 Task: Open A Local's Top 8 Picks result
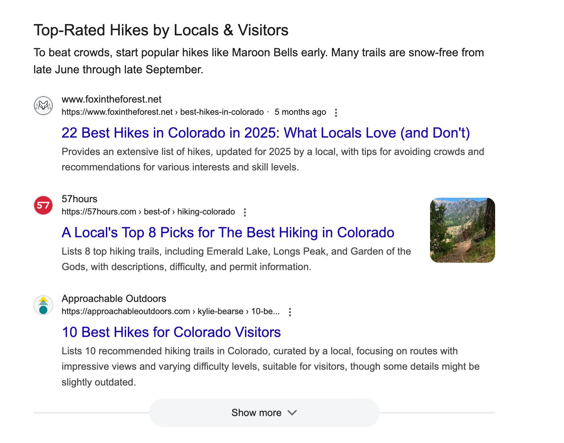pos(228,232)
